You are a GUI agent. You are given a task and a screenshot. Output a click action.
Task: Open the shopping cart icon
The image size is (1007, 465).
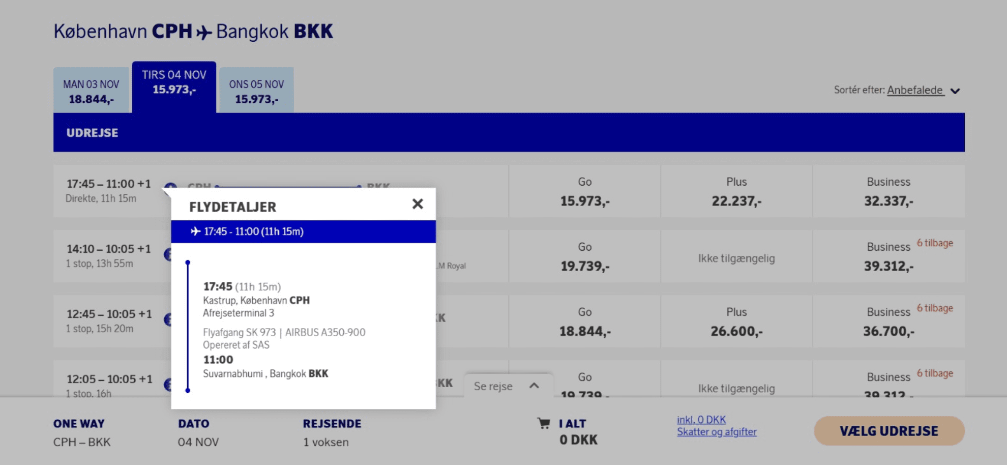click(x=543, y=423)
